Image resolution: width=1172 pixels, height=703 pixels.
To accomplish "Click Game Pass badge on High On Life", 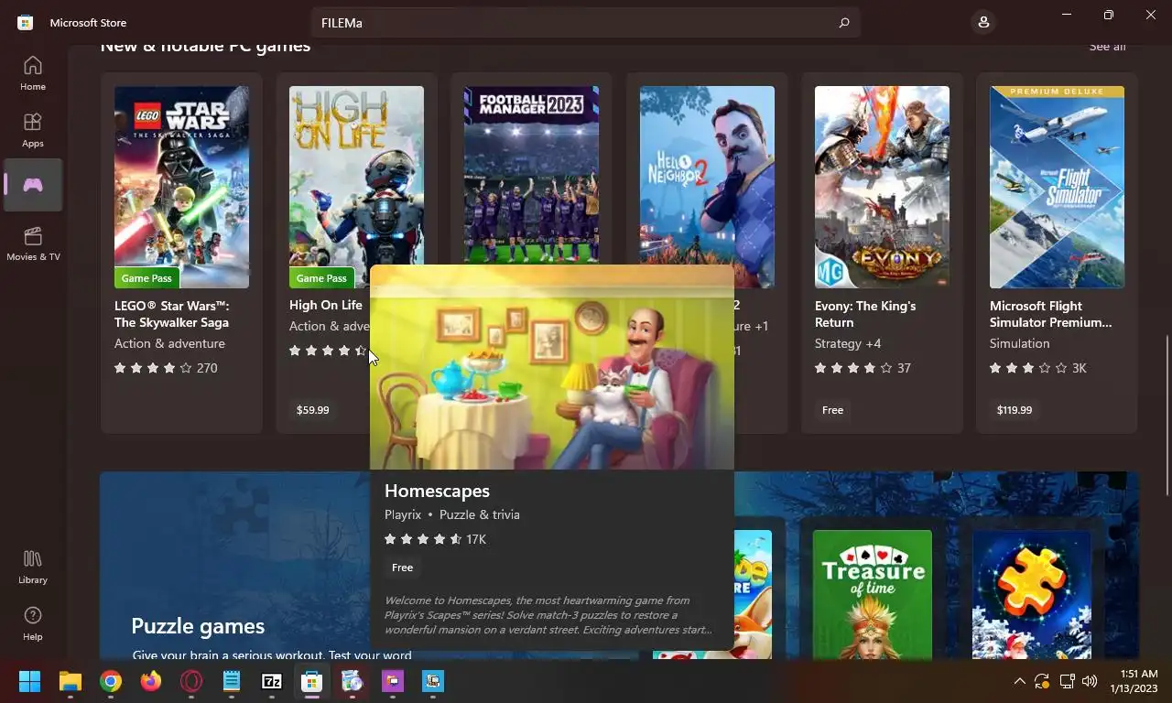I will [x=321, y=277].
